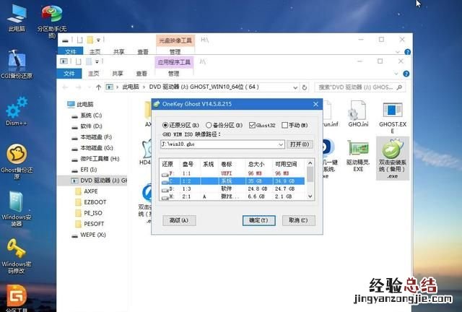Open 主页 tab in J:\ window
Screen dimensions: 462x312
93,74
